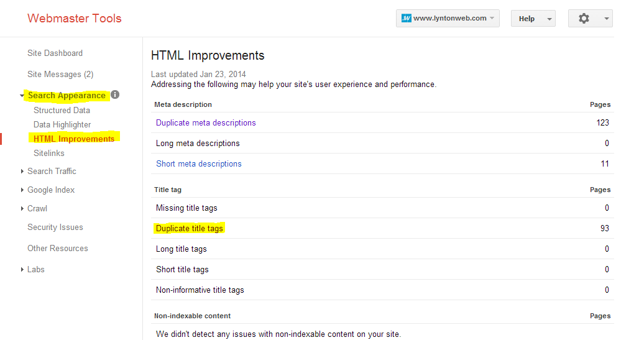Open Site Messages (2)
This screenshot has width=639, height=340.
(60, 74)
